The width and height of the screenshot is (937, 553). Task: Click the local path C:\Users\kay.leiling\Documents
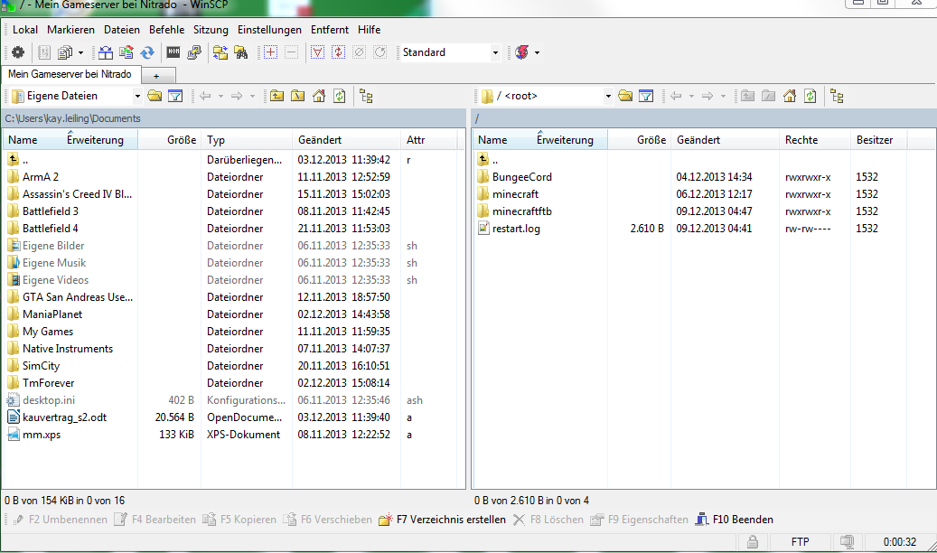pyautogui.click(x=72, y=118)
